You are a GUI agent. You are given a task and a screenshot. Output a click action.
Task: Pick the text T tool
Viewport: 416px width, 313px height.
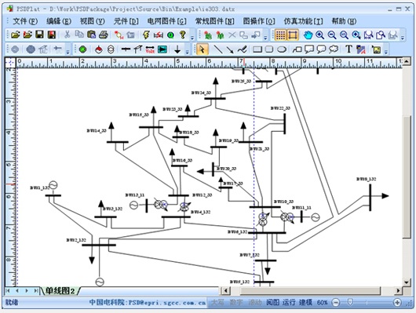click(348, 49)
